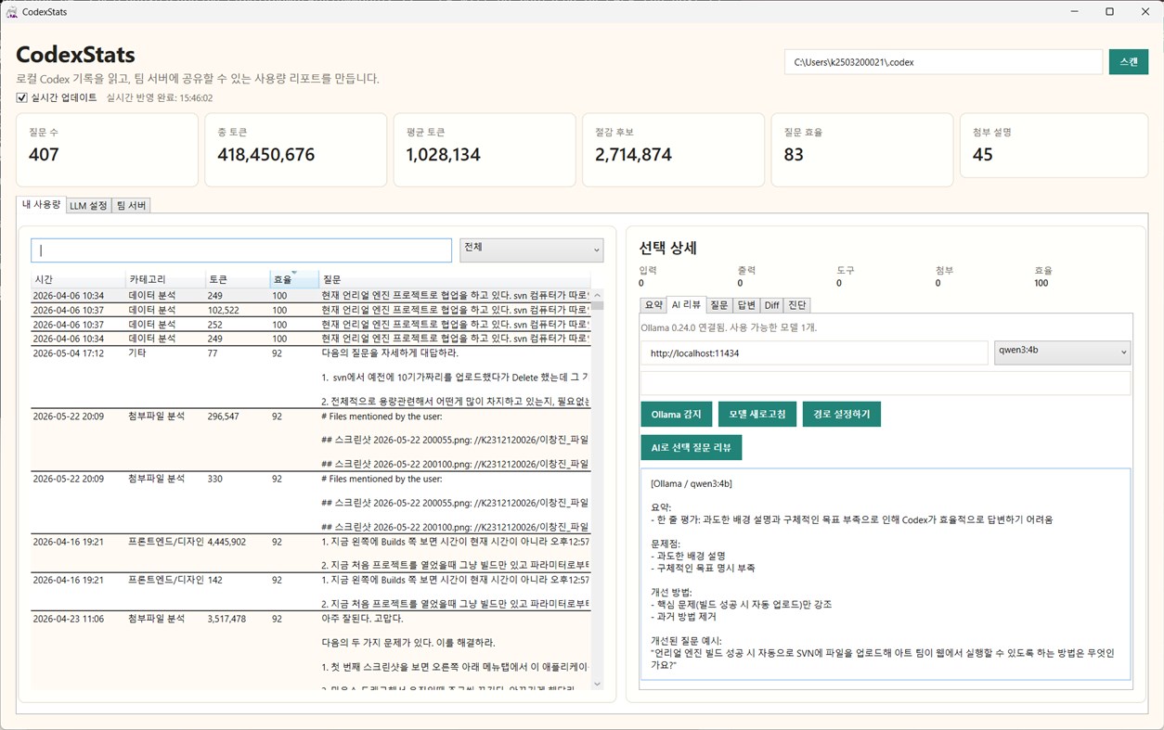The width and height of the screenshot is (1164, 730).
Task: Select the row with 102,522 tokens
Action: 310,310
